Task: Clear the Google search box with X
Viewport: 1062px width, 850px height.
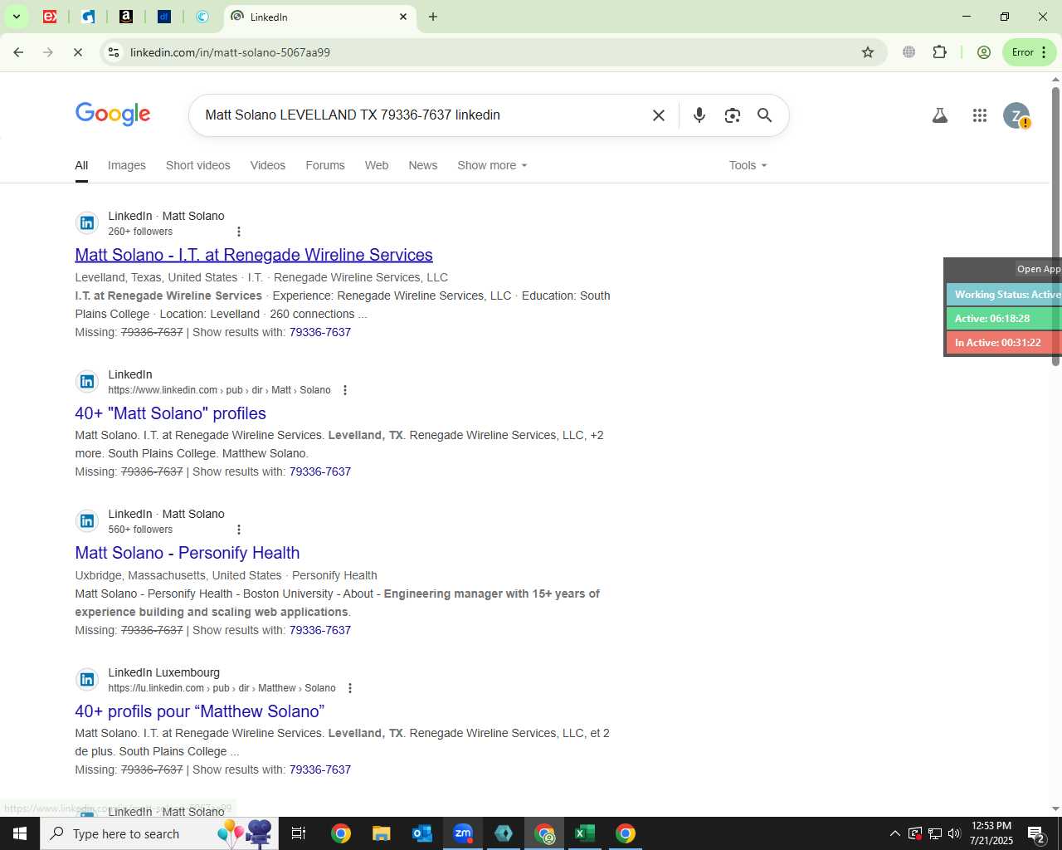Action: (659, 115)
